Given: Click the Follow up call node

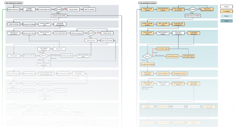Looking at the screenshot, I should point(106,33).
